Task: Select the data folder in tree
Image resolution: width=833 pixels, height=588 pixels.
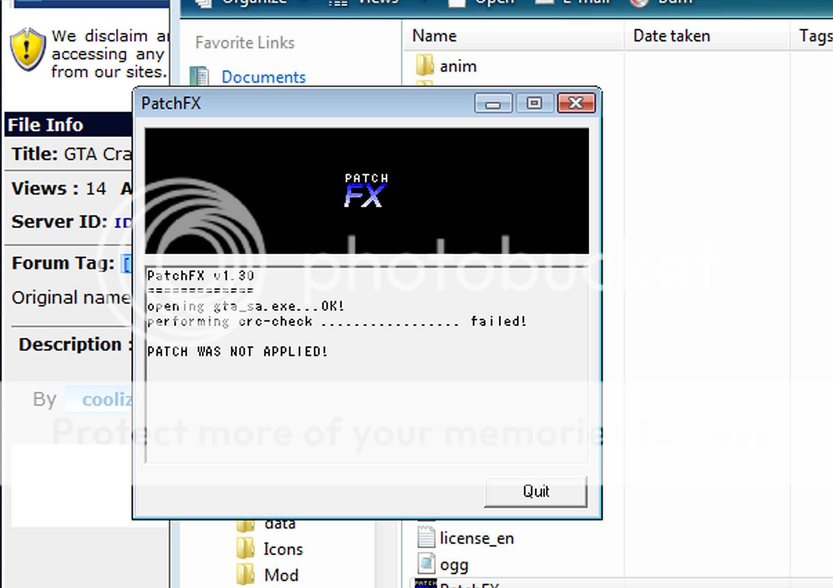Action: [280, 524]
